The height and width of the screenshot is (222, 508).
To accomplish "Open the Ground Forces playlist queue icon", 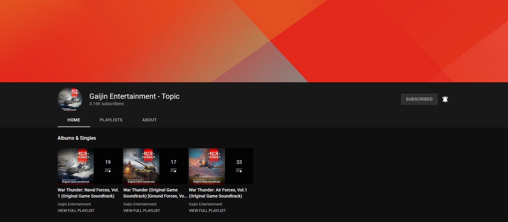I will 174,171.
